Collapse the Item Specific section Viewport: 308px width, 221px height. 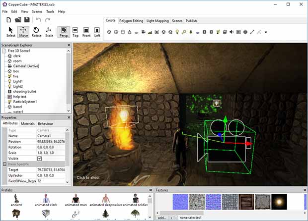(4, 164)
